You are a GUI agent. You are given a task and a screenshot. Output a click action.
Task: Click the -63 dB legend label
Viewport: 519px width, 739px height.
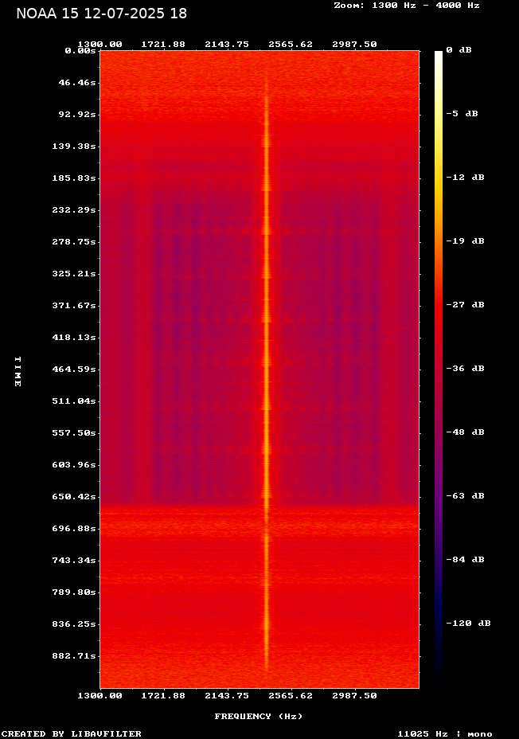pos(466,496)
